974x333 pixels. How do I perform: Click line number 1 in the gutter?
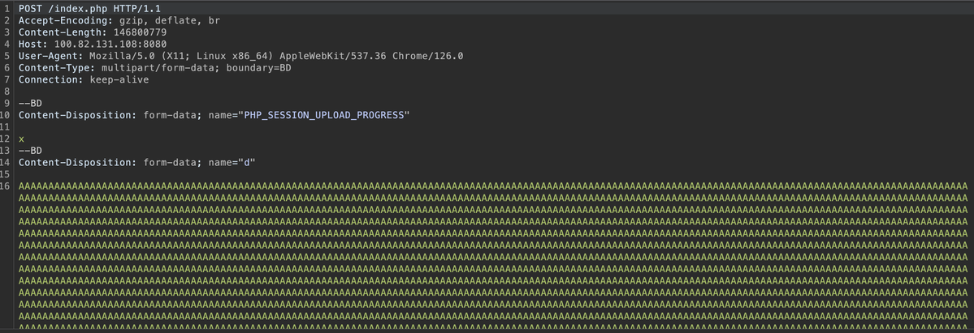point(7,9)
